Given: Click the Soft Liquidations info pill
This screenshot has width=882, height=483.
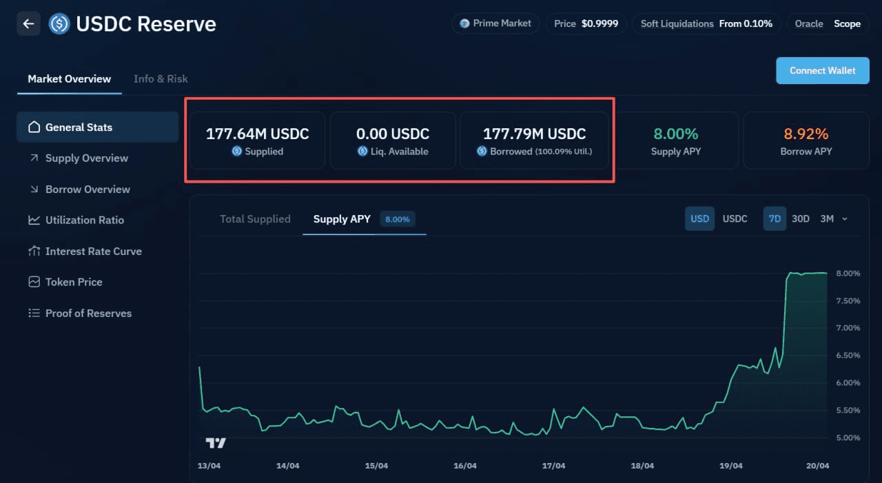Looking at the screenshot, I should pyautogui.click(x=706, y=23).
